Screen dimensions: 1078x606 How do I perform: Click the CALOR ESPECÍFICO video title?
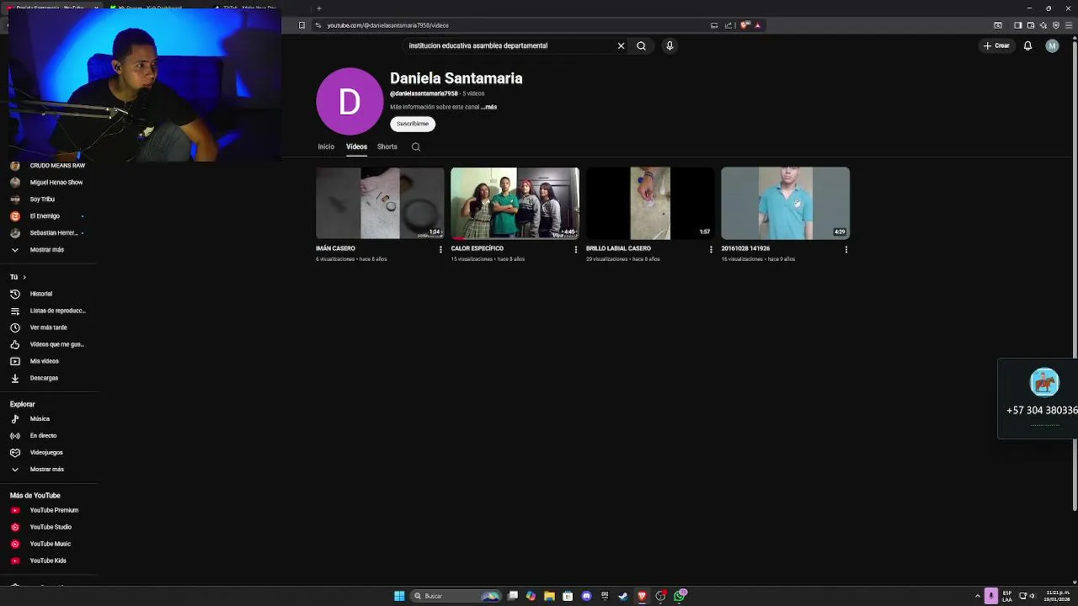[477, 248]
